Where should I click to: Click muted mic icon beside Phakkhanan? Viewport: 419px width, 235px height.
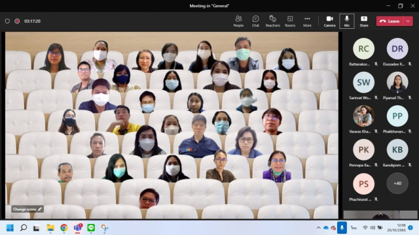[x=410, y=131]
